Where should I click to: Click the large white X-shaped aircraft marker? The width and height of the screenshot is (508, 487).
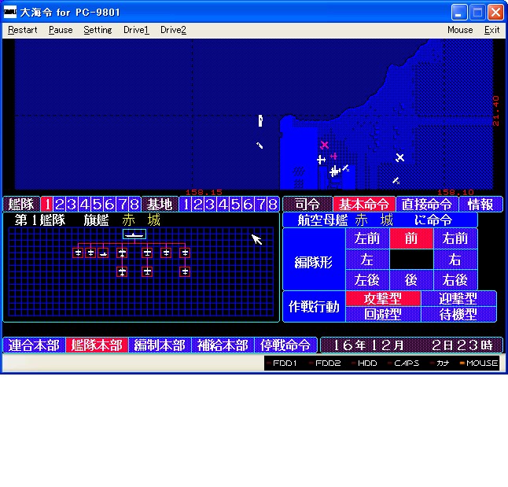click(x=399, y=157)
